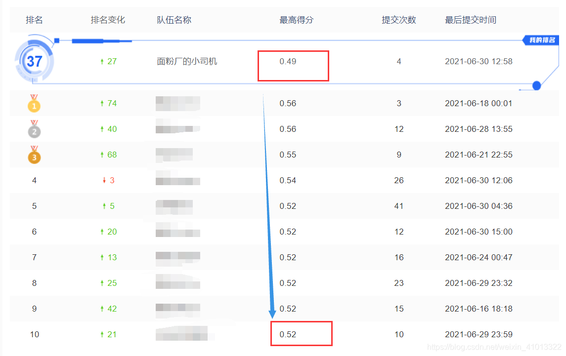Click submission count 23
The width and height of the screenshot is (566, 356).
click(399, 283)
